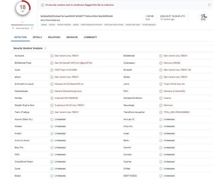Click the red alert icon next to Ad-Aware result
This screenshot has width=213, height=183.
click(52, 56)
